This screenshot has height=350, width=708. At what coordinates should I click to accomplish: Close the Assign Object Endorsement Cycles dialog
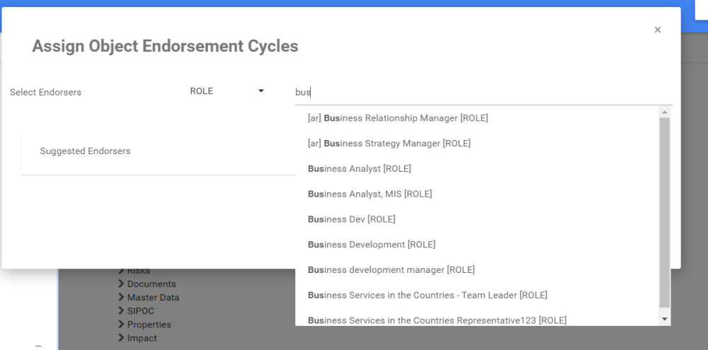click(x=658, y=30)
